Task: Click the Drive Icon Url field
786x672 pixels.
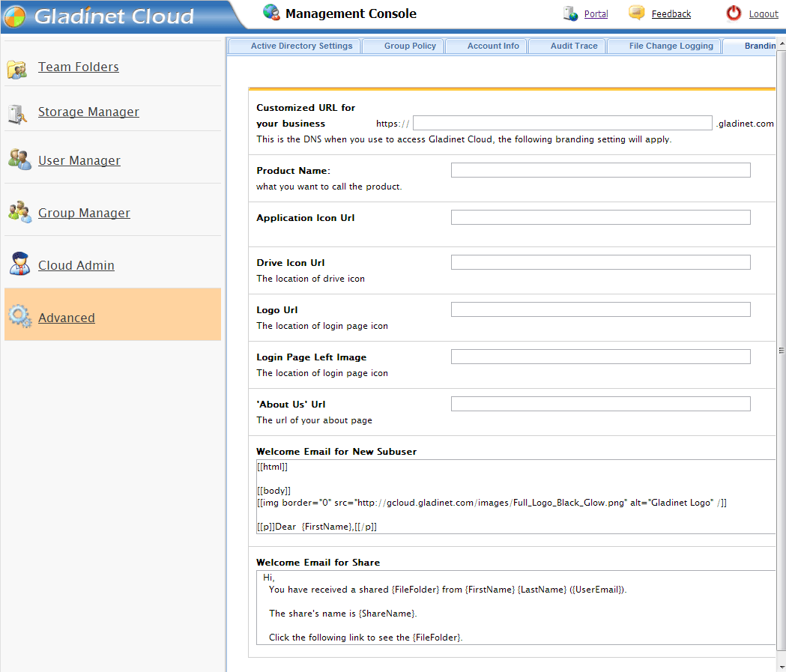Action: (x=600, y=263)
